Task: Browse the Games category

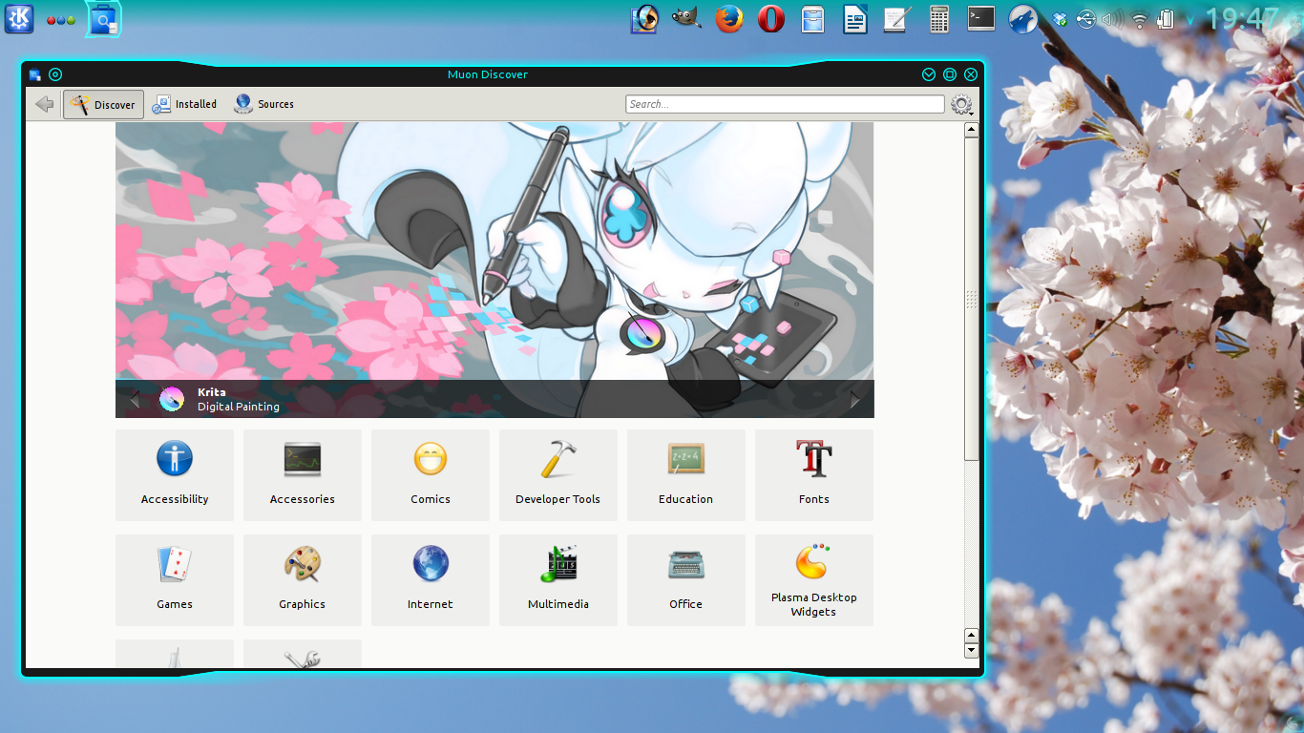Action: click(175, 580)
